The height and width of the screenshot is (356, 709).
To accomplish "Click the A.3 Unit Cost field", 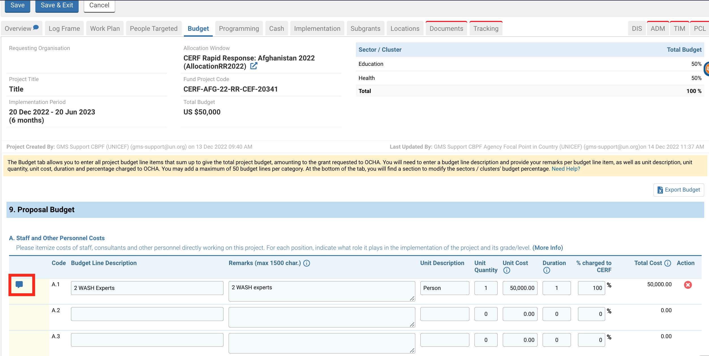I will (x=520, y=340).
